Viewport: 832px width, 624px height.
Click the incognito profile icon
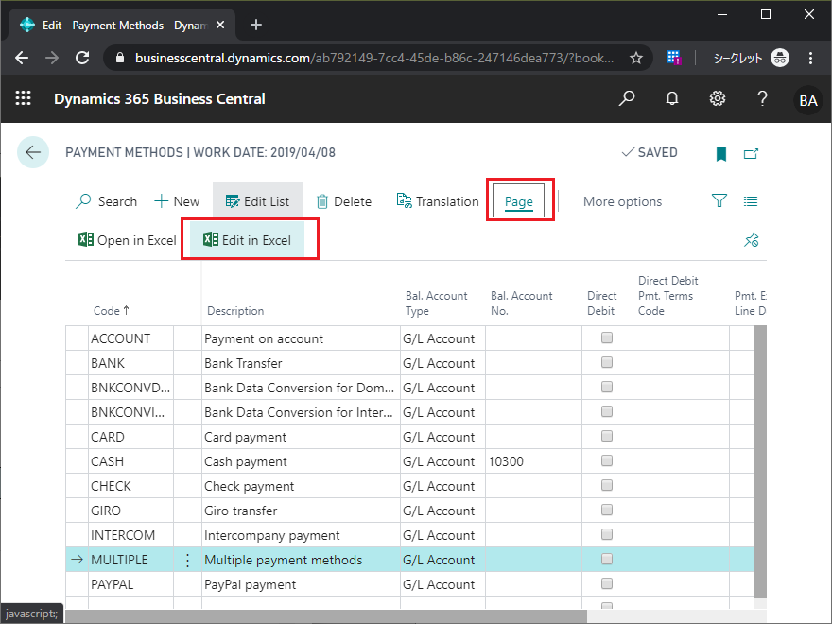coord(779,58)
